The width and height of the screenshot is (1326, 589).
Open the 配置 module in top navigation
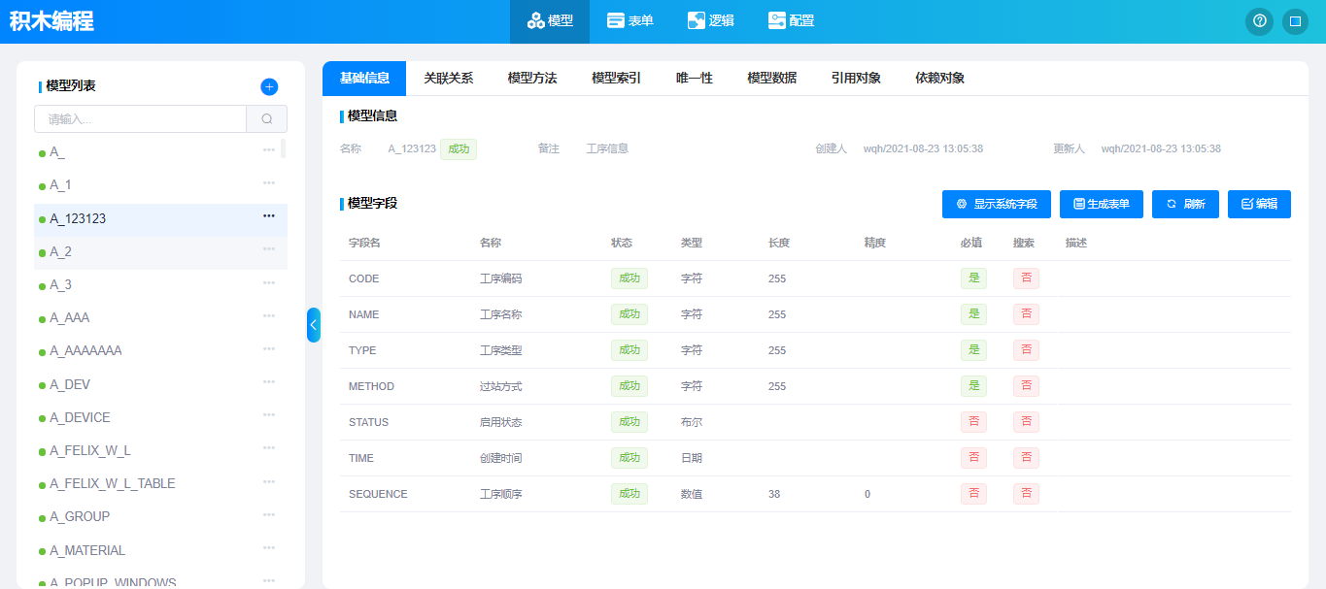[x=791, y=21]
